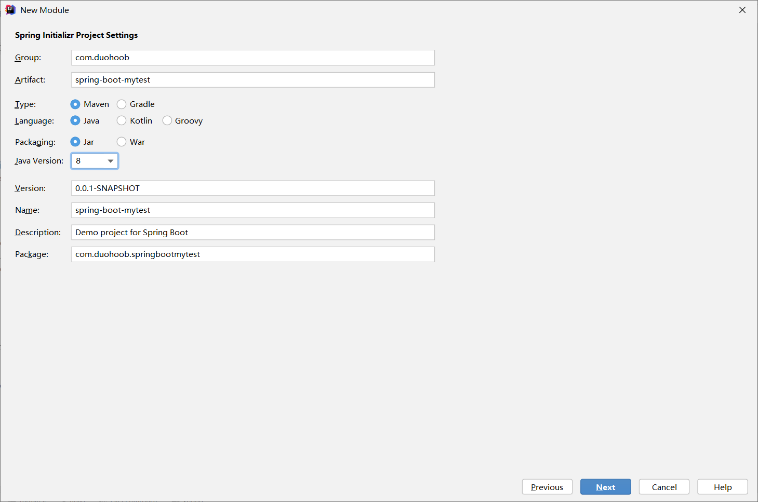Set packaging to Jar

(82, 142)
